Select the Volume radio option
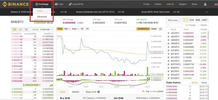The width and height of the screenshot is (218, 100). 199,25
